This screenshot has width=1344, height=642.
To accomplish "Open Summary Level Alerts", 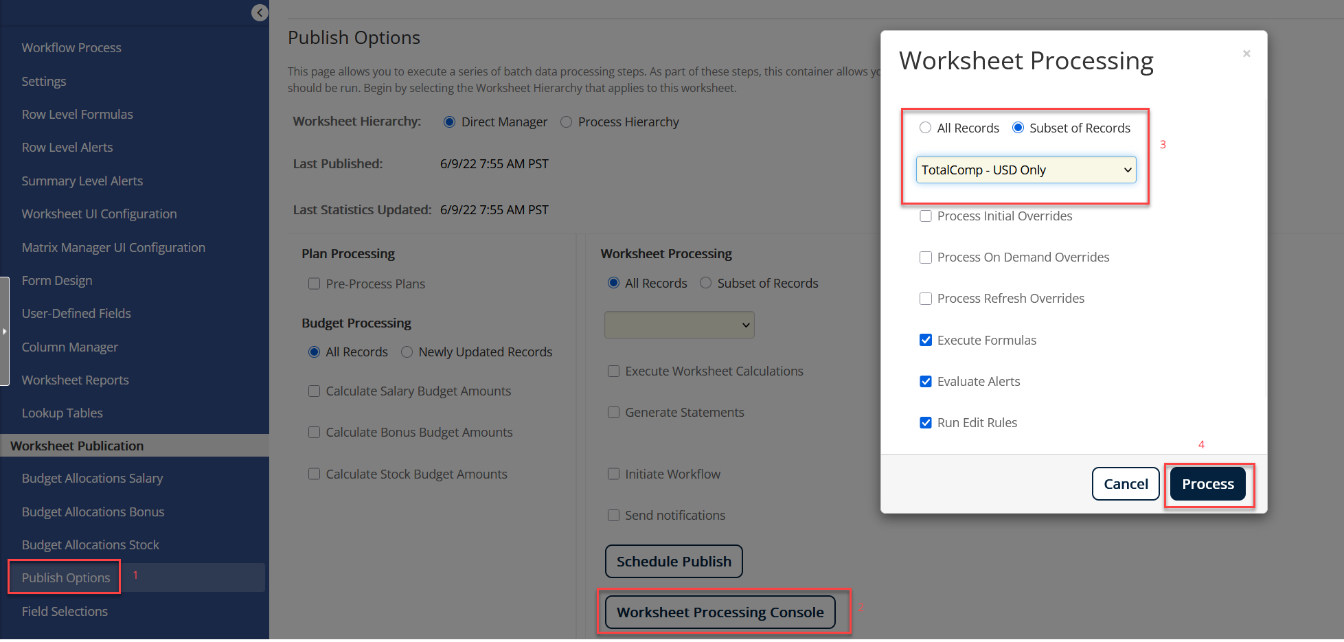I will point(82,181).
